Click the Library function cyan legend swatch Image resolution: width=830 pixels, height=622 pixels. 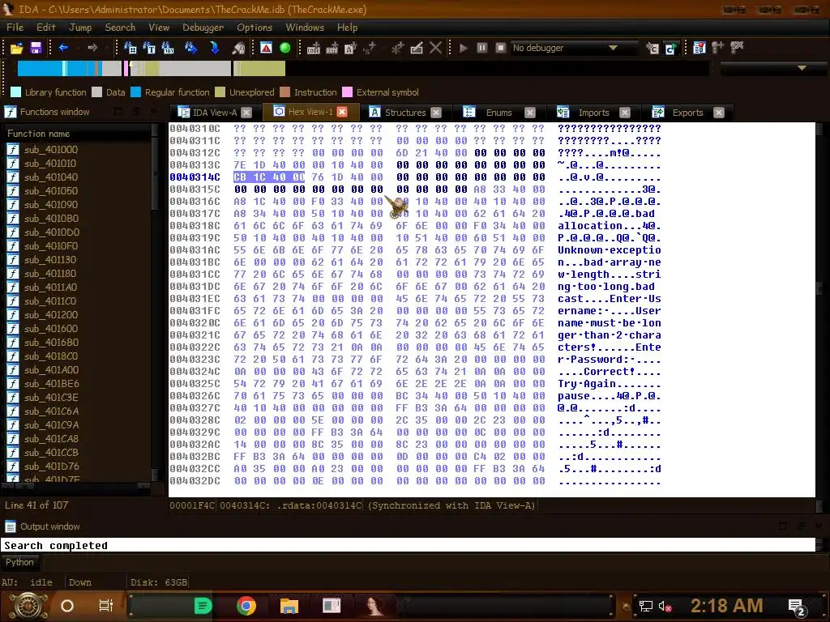coord(16,92)
